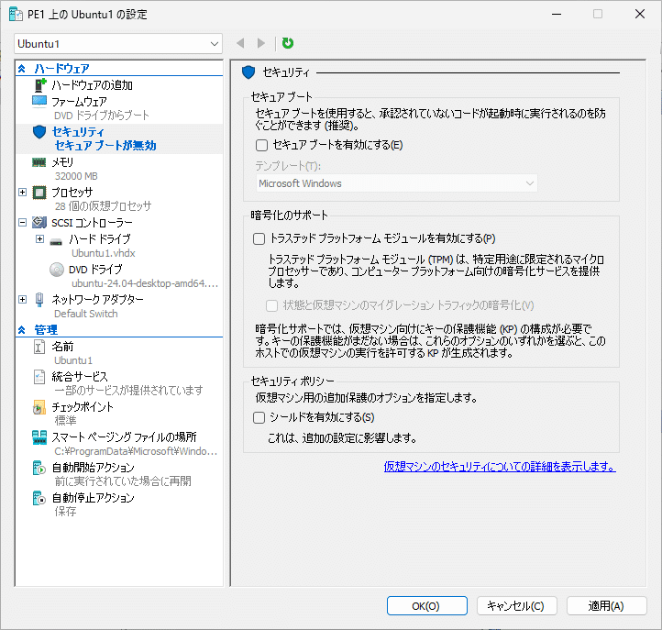Click the 自動開始アクション icon
This screenshot has height=630, width=662.
[39, 468]
